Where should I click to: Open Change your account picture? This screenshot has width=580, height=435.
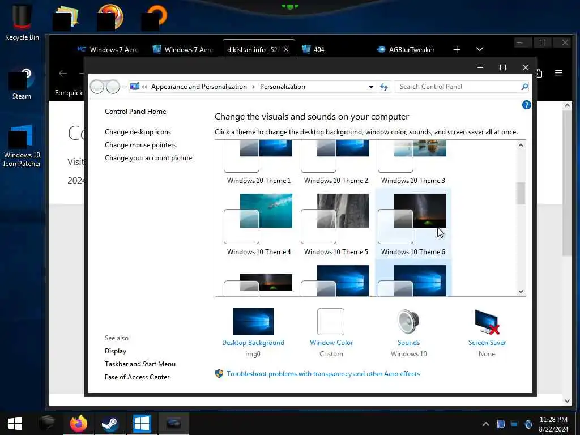point(148,158)
